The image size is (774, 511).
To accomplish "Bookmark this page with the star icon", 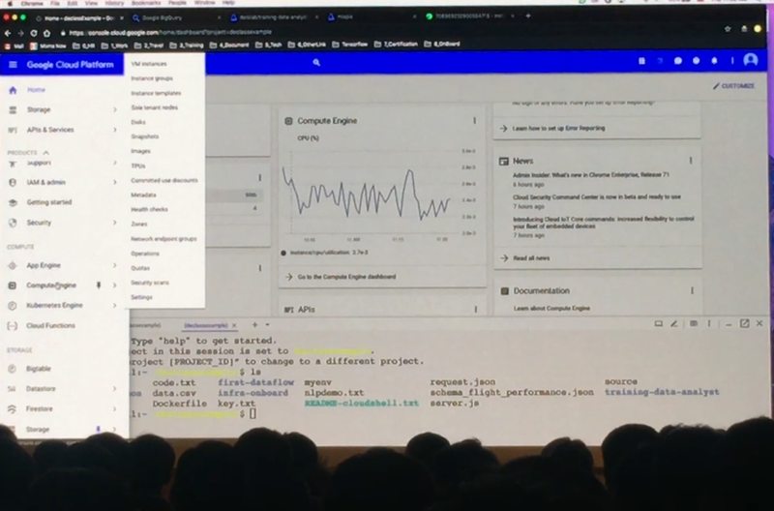I will point(728,29).
